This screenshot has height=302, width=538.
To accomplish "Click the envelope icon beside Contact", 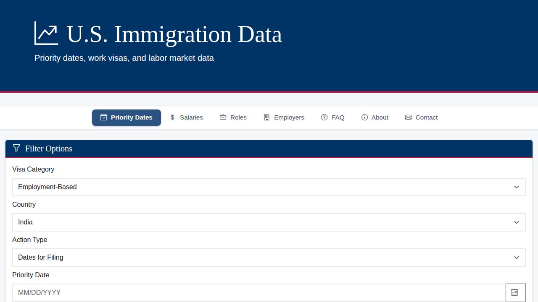I will point(408,117).
